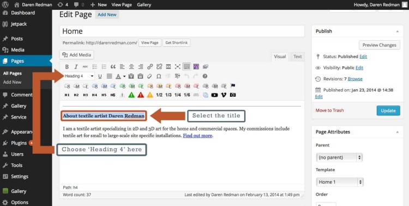Insert H1 heading shortcode
This screenshot has width=409, height=206.
coord(67,95)
